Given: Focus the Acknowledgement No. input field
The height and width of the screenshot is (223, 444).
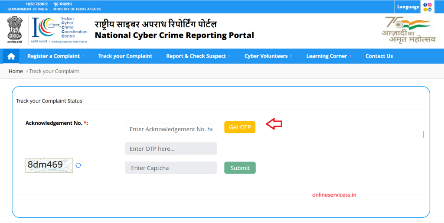Looking at the screenshot, I should [171, 129].
